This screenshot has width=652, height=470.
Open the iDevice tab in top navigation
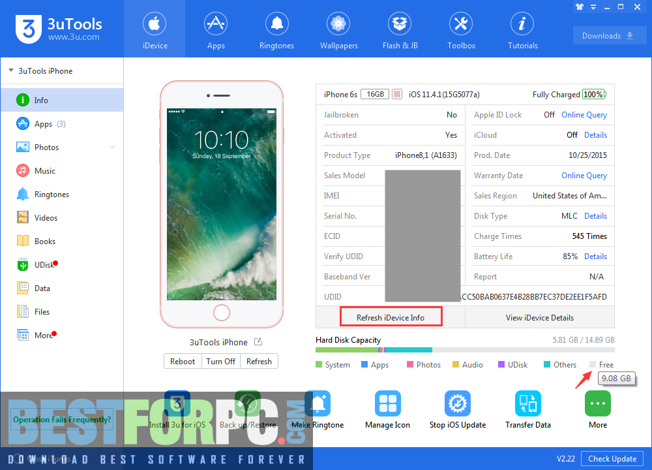tap(155, 29)
